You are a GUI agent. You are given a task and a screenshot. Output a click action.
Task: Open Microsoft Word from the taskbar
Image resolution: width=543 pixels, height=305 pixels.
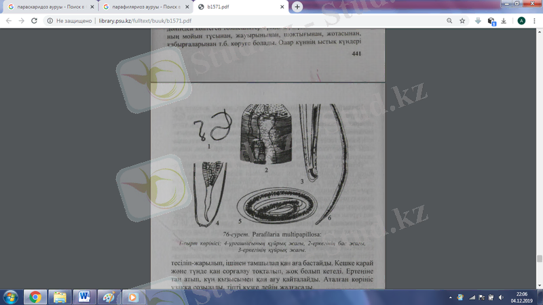pos(84,297)
